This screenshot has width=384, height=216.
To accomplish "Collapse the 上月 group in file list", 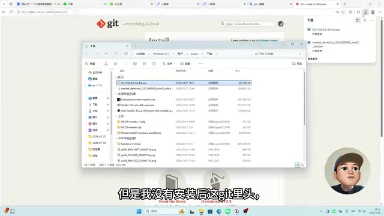I will 116,116.
